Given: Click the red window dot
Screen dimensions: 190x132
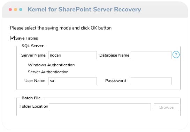Looking at the screenshot, I should click(x=10, y=9).
